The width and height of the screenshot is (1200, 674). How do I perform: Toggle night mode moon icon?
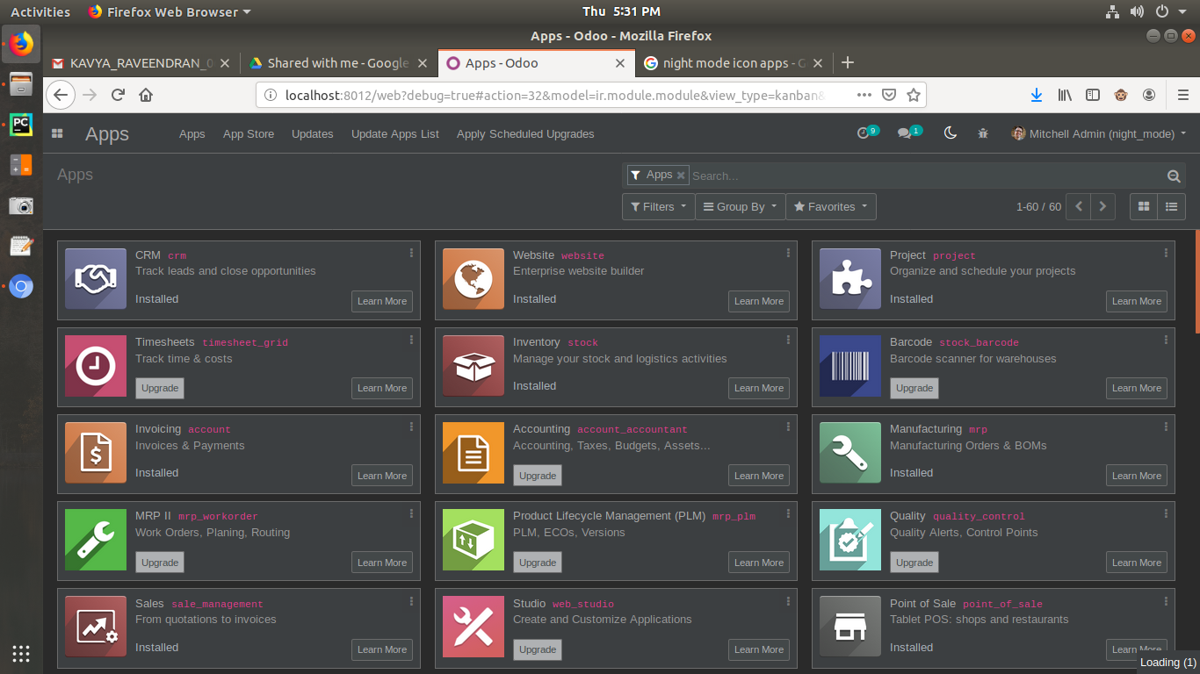click(x=950, y=133)
